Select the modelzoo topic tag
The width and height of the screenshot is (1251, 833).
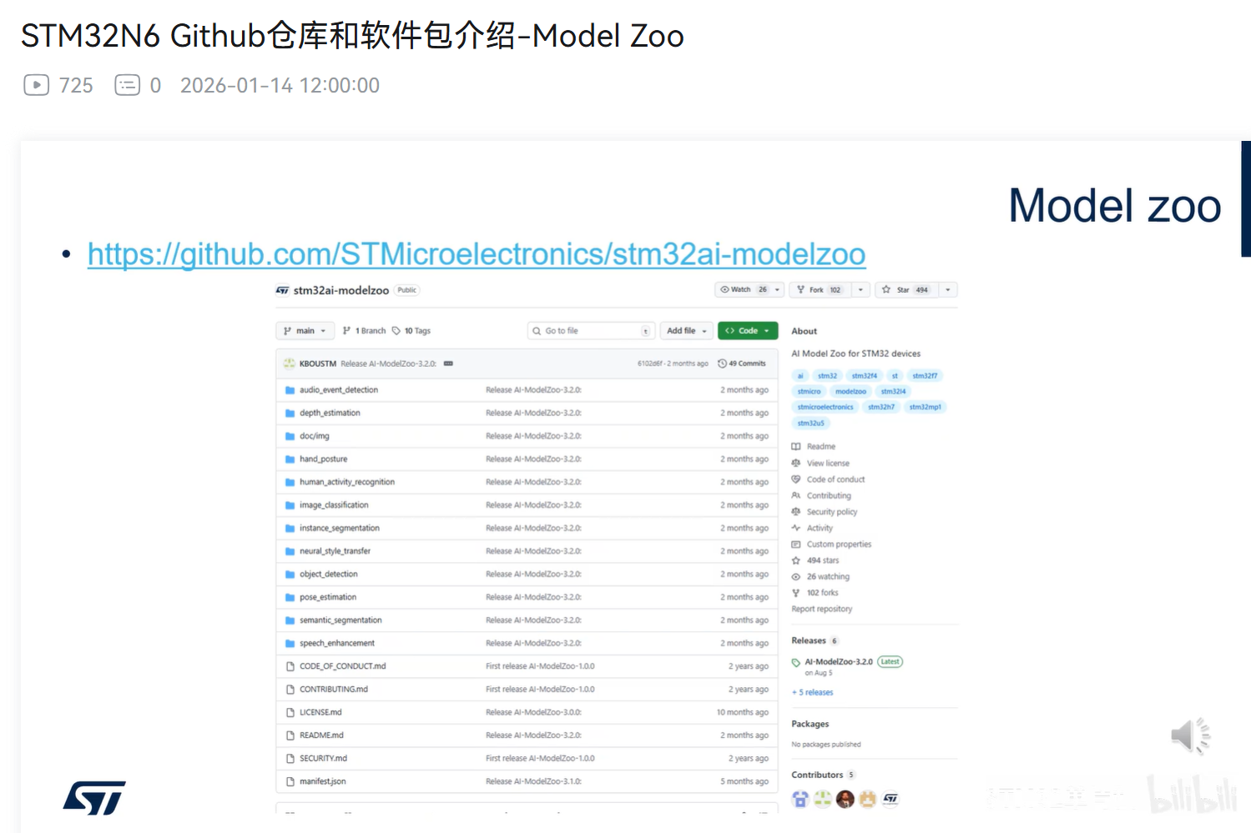click(x=850, y=392)
